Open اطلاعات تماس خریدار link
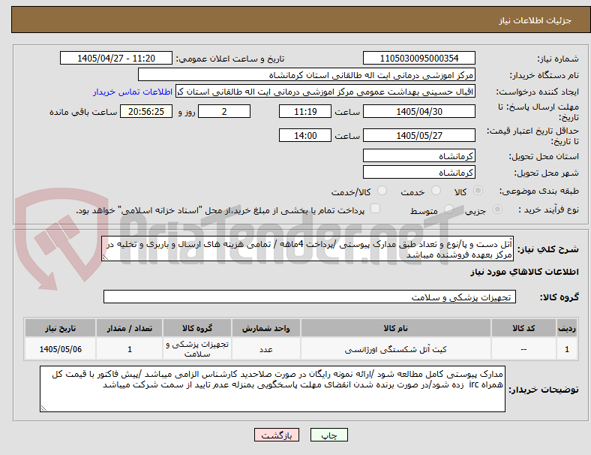The height and width of the screenshot is (455, 591). click(133, 92)
